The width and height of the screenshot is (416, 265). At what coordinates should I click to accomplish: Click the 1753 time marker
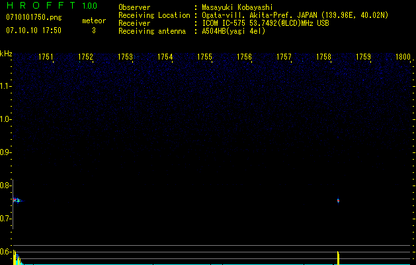tap(125, 57)
